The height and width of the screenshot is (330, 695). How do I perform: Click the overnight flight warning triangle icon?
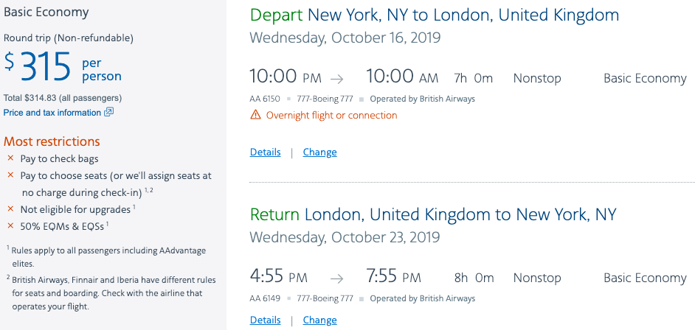click(x=255, y=115)
